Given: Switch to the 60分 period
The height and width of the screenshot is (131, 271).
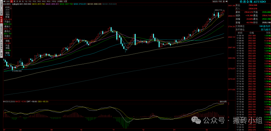Looking at the screenshot, I should click(44, 1).
